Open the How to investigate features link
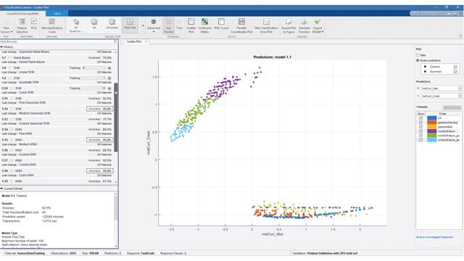This screenshot has height=261, width=464. click(x=434, y=237)
